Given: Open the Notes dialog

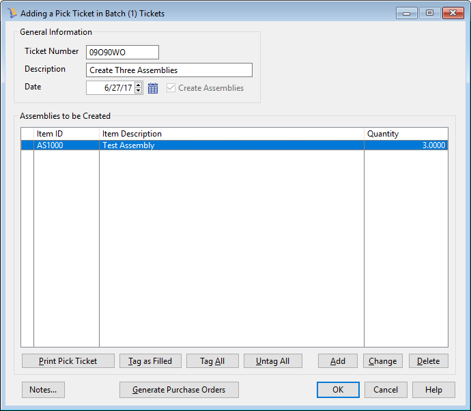Looking at the screenshot, I should (x=44, y=390).
